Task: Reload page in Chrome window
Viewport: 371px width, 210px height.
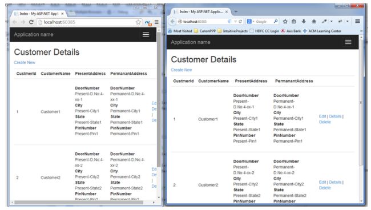Action: 31,22
